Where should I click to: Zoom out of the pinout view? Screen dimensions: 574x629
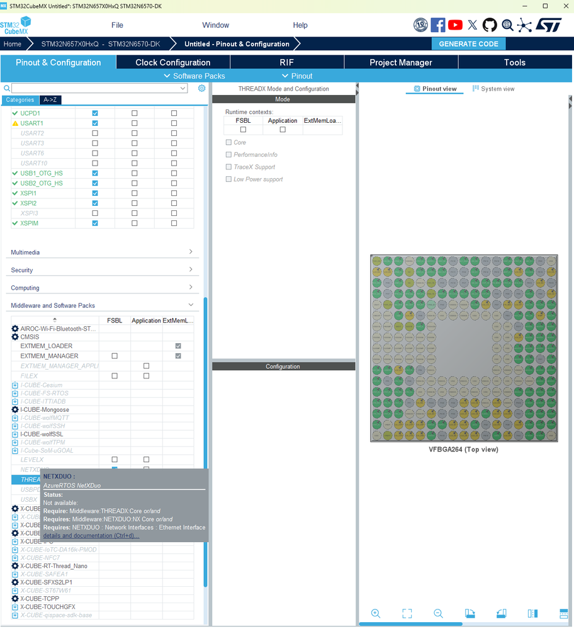pos(438,613)
